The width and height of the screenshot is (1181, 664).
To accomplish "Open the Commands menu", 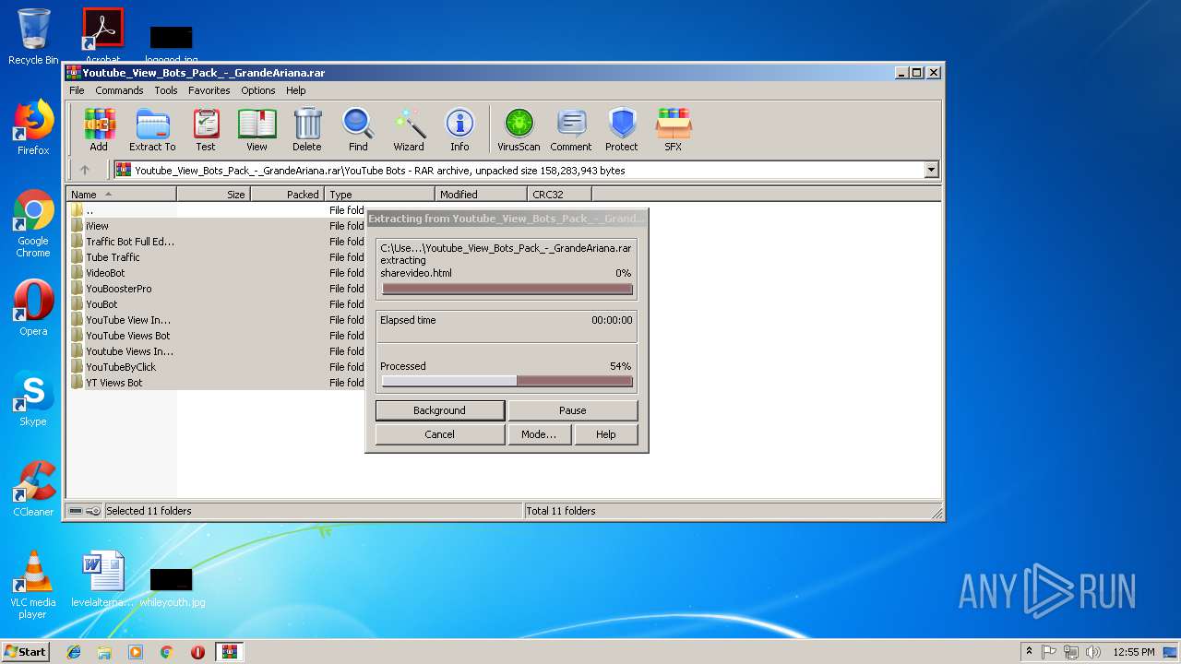I will (119, 90).
